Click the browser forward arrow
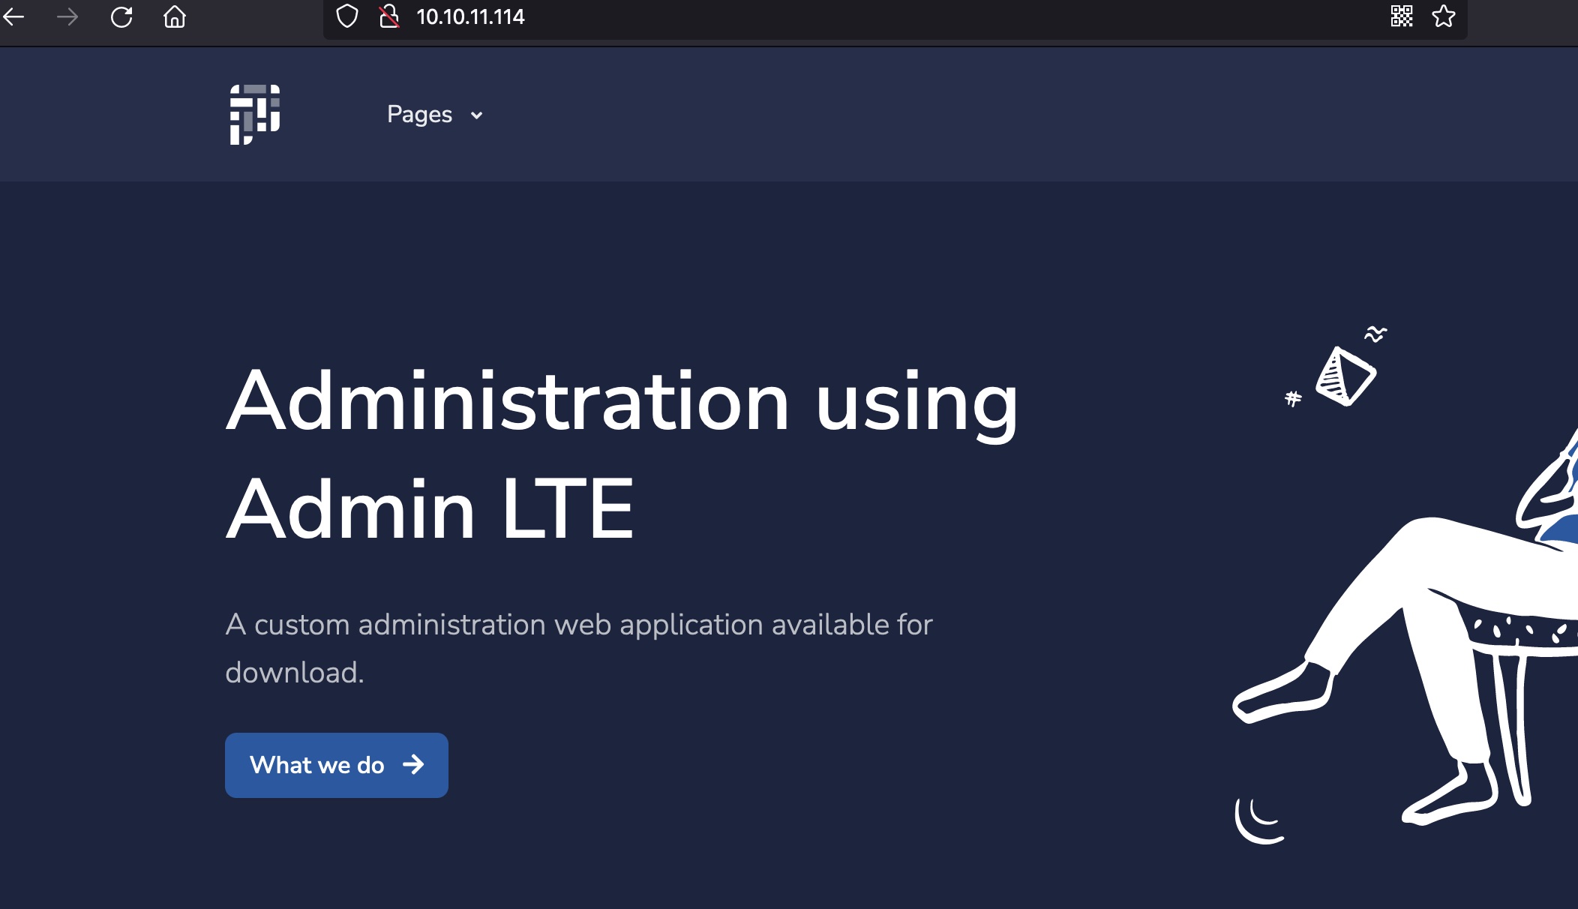 (x=67, y=16)
